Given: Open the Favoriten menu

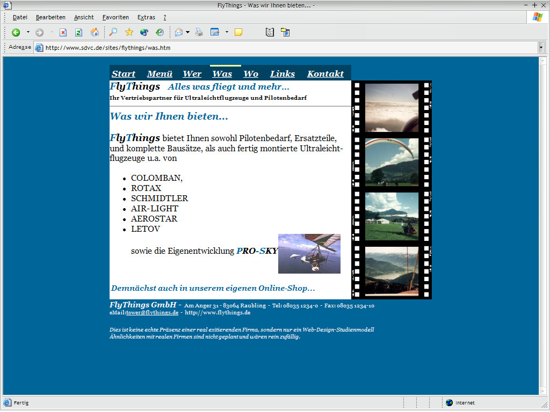Looking at the screenshot, I should click(x=115, y=17).
